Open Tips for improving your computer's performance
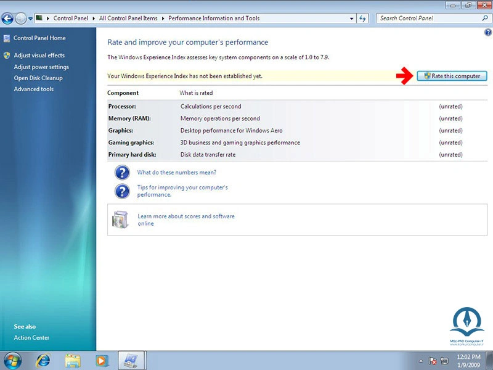Image resolution: width=493 pixels, height=370 pixels. pos(182,191)
